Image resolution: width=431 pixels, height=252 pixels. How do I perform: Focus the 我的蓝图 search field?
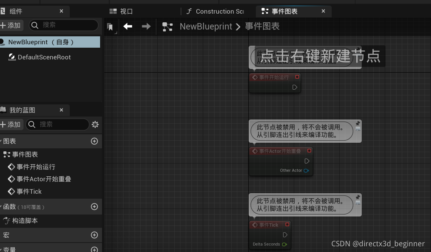coord(58,124)
